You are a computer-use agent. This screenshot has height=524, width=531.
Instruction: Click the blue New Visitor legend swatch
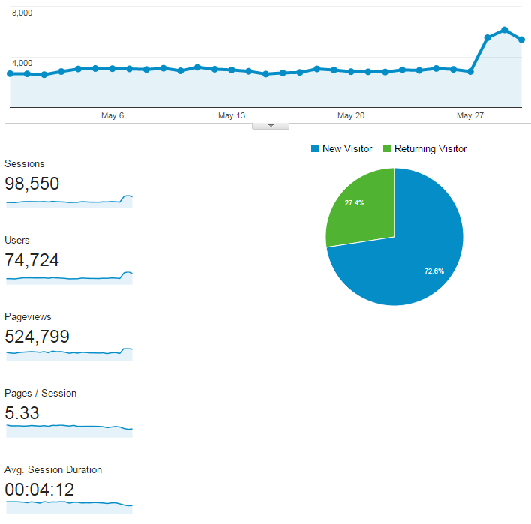click(315, 149)
